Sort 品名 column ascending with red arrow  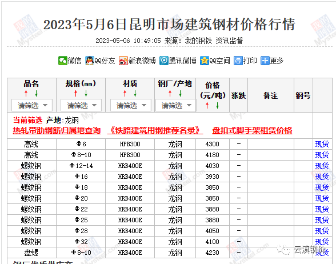pos(26,94)
